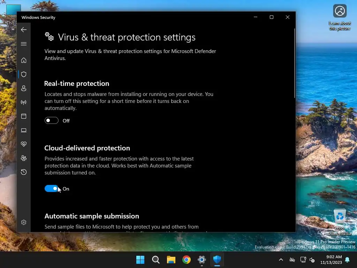Viewport: 357px width, 268px height.
Task: Open App & browser control icon
Action: (x=24, y=116)
